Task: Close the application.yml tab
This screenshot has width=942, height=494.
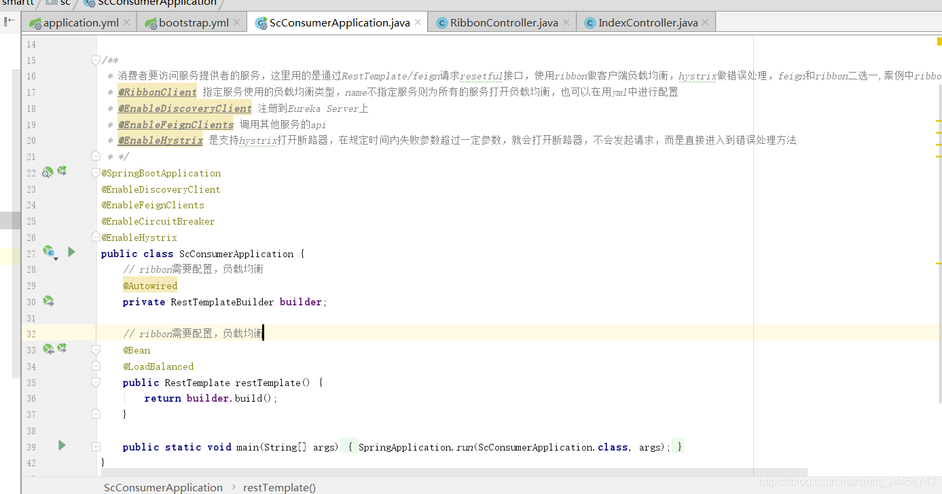Action: (x=126, y=22)
